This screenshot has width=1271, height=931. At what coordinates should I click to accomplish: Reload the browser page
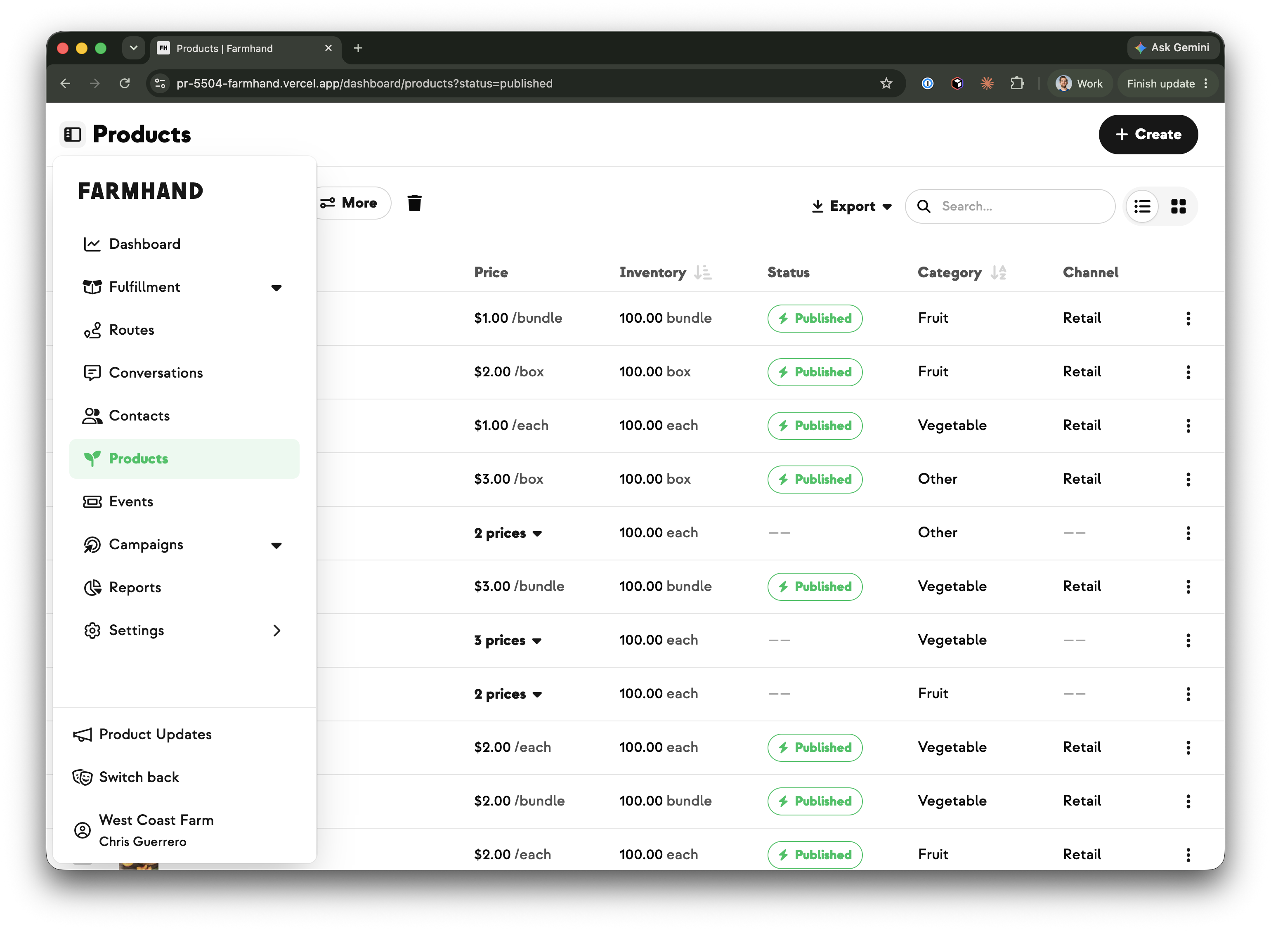coord(125,83)
